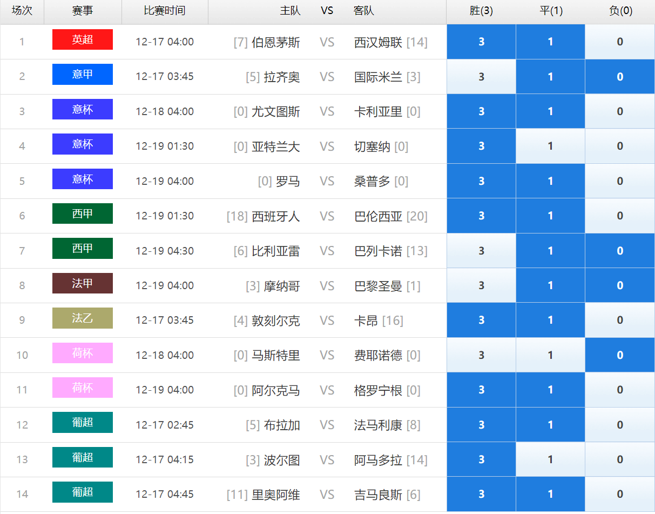Screen dimensions: 655x514
Task: Click home team name 波尔图
Action: pyautogui.click(x=282, y=460)
